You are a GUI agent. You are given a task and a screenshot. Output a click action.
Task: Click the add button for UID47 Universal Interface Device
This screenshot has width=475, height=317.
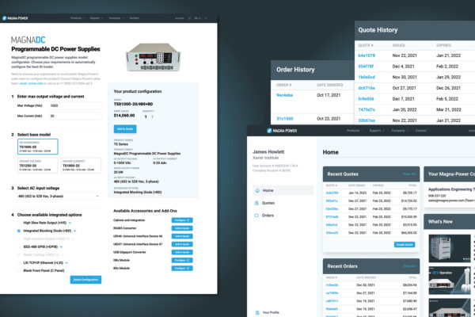(182, 244)
